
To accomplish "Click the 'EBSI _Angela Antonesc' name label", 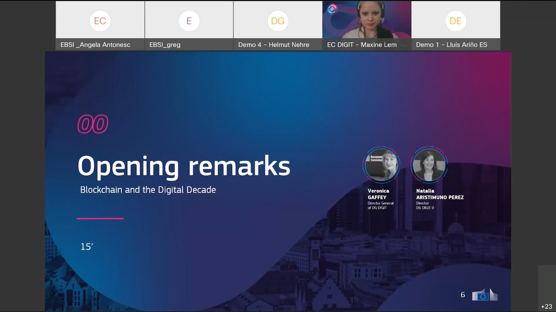I will (x=96, y=45).
